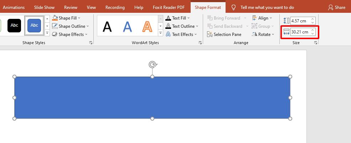Switch to the Animations tab
The width and height of the screenshot is (351, 143).
[x=14, y=7]
